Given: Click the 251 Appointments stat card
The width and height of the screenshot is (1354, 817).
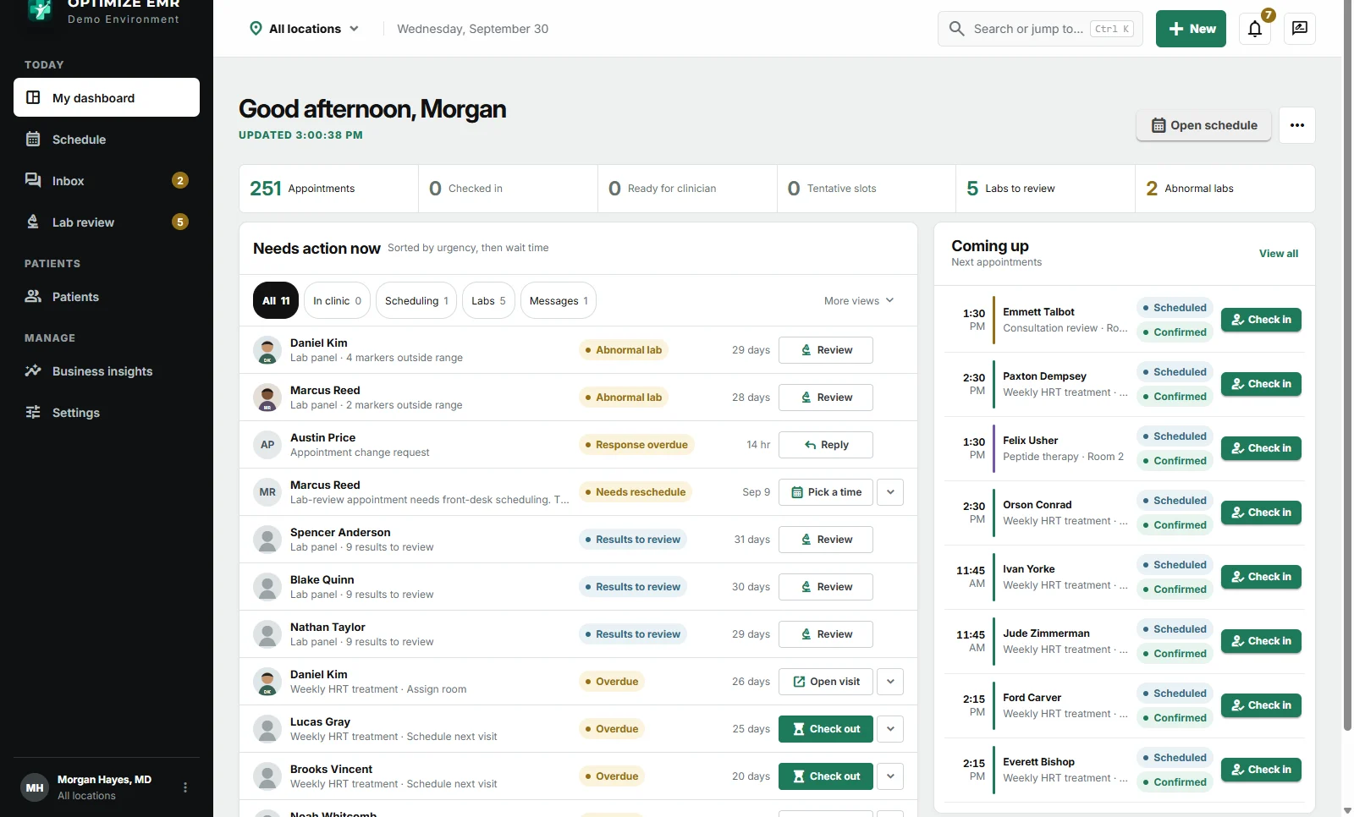Looking at the screenshot, I should (328, 189).
